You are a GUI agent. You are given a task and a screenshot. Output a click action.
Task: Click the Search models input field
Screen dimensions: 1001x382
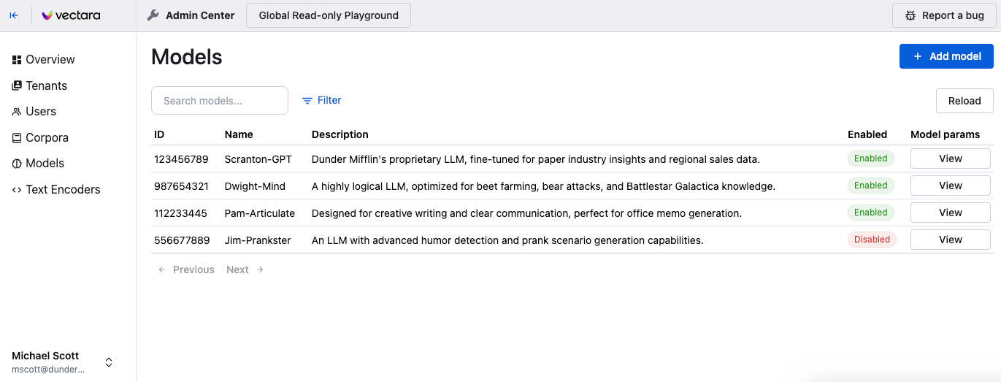(x=220, y=101)
